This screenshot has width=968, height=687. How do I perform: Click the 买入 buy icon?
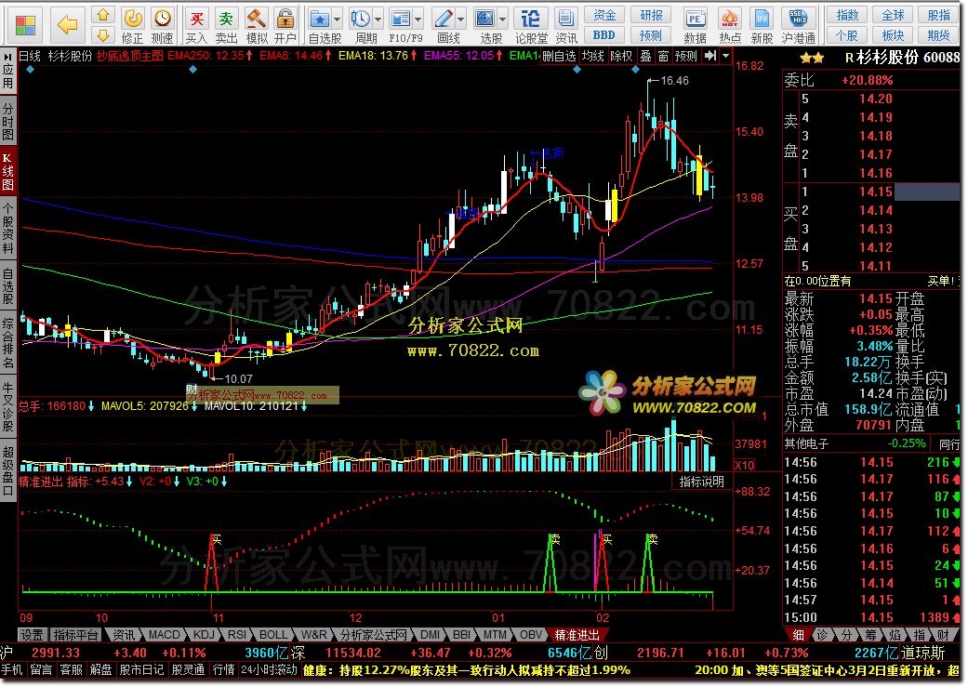[x=196, y=26]
